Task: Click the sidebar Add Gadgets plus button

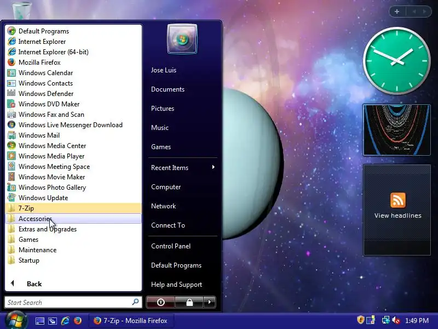Action: click(x=397, y=12)
